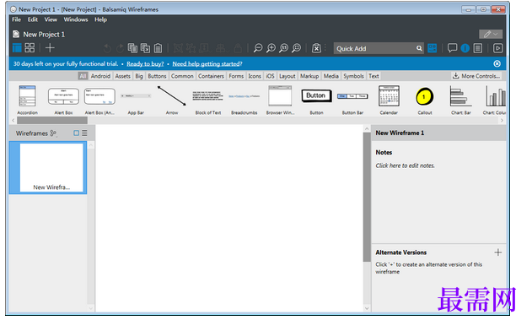This screenshot has width=532, height=326.
Task: Click the duplicate icon in toolbar
Action: click(145, 48)
